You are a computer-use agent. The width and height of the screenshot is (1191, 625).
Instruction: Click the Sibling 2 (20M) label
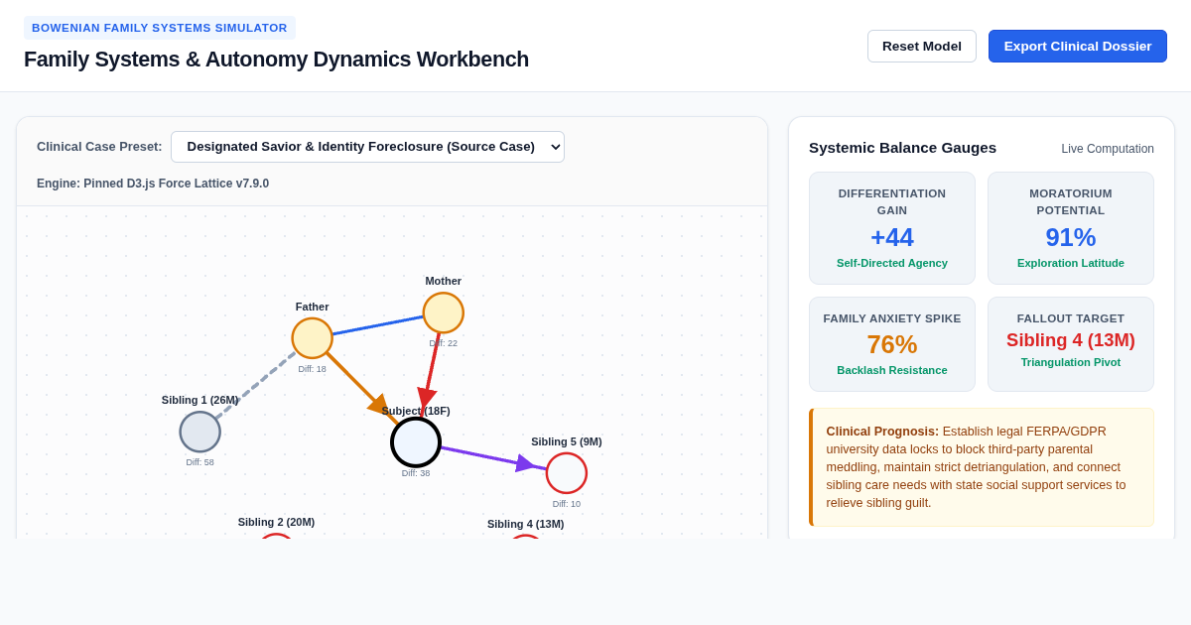[x=276, y=522]
